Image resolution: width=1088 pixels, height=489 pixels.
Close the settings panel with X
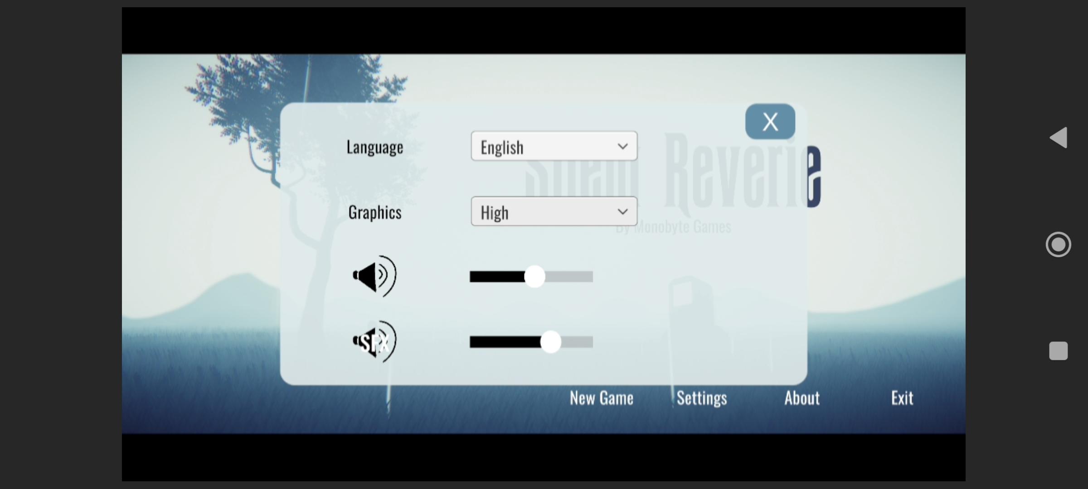click(x=770, y=121)
